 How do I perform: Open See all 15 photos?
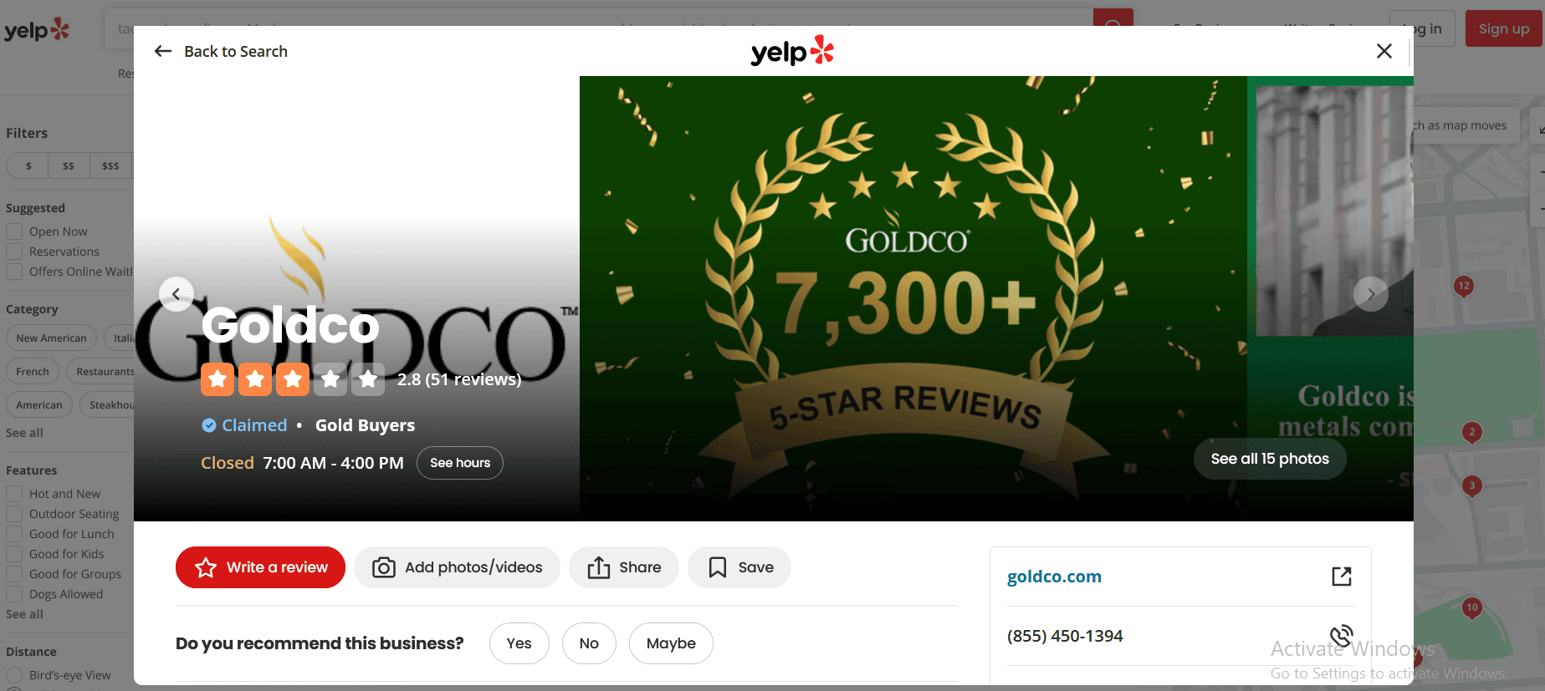pos(1270,459)
